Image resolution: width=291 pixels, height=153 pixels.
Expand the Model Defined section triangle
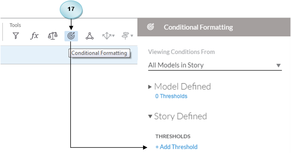[150, 87]
